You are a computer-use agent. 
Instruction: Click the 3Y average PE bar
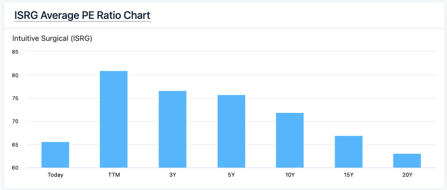pos(173,129)
